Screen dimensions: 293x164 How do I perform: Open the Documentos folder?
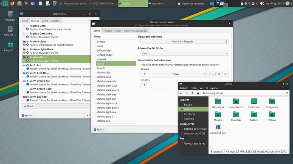[236, 104]
